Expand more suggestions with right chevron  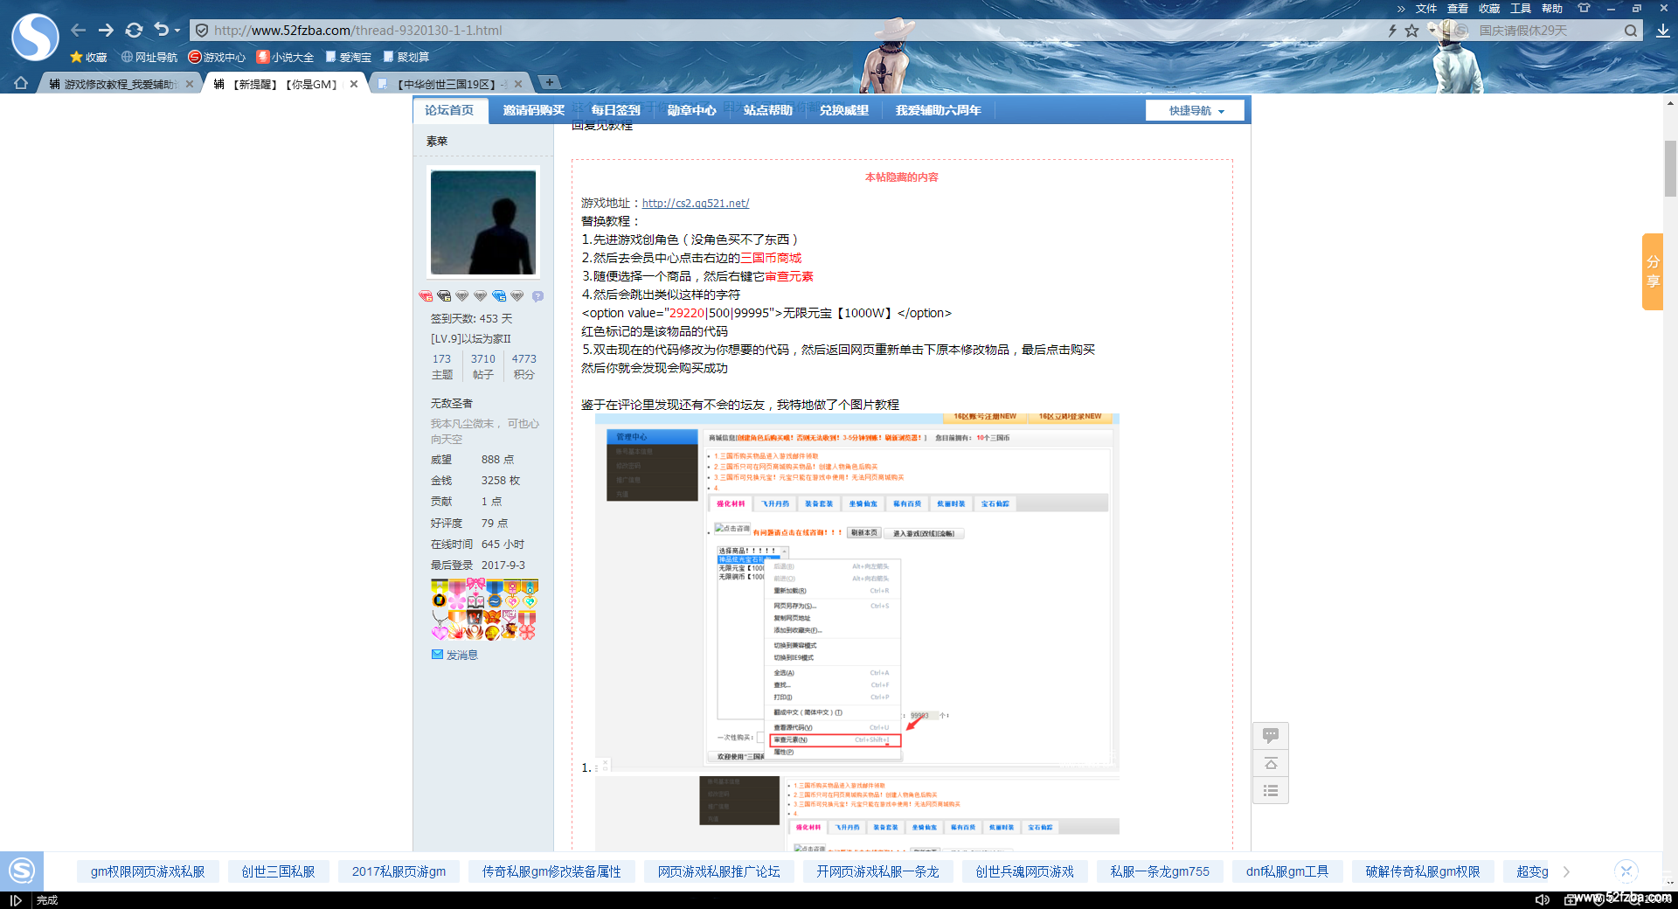click(x=1566, y=871)
